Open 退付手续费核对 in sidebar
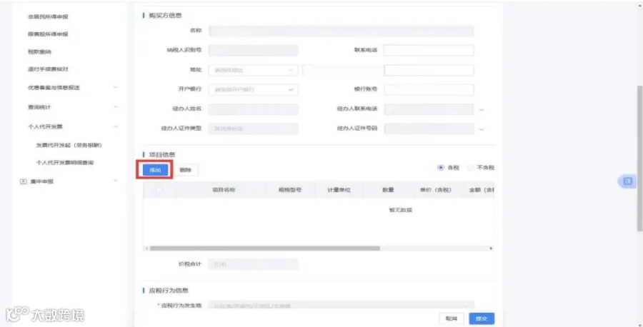The image size is (643, 327). tap(48, 69)
